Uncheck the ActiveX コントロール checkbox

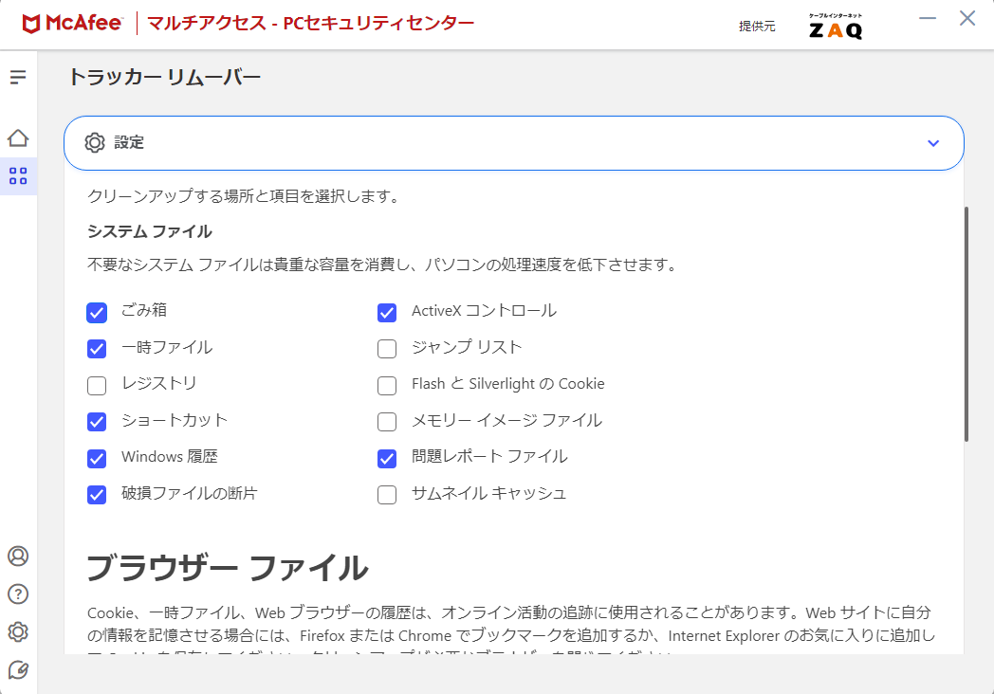[x=387, y=313]
